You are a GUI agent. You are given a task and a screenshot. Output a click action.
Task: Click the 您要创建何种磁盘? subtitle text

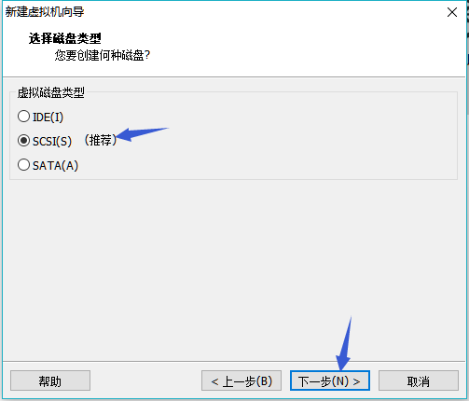[103, 56]
